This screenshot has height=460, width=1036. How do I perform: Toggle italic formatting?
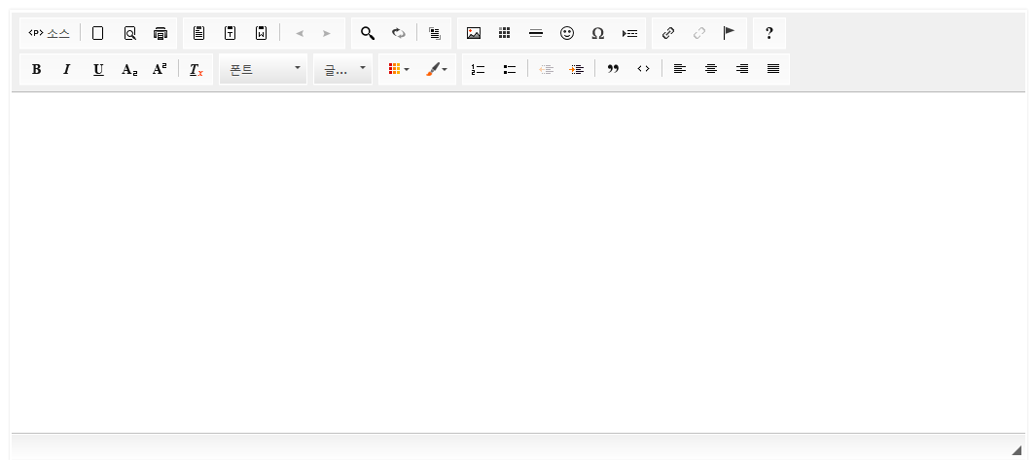(x=67, y=69)
